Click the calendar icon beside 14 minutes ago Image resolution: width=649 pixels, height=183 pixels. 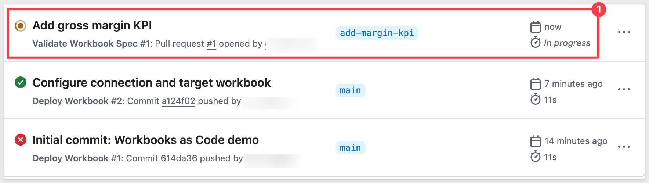point(536,141)
